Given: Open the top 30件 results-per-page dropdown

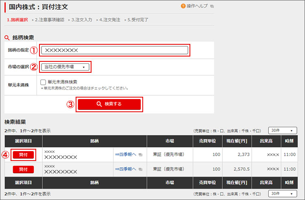Looking at the screenshot, I should pos(282,130).
